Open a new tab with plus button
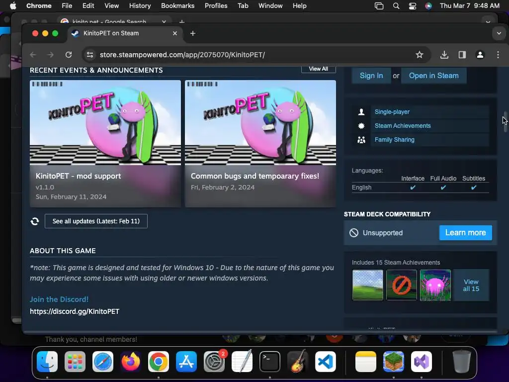Viewport: 509px width, 382px height. (193, 33)
